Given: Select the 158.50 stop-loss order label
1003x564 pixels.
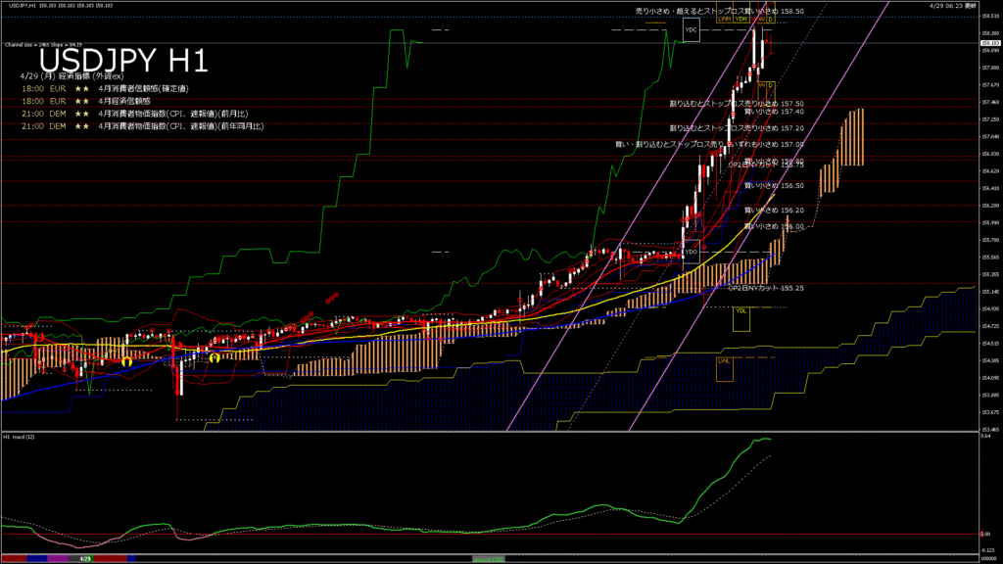Looking at the screenshot, I should [x=720, y=12].
